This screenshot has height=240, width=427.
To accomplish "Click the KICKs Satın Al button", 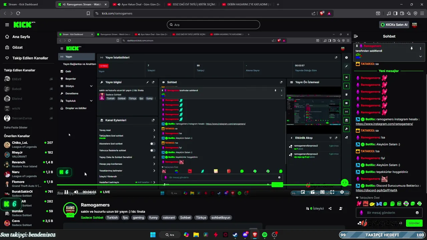I will [x=394, y=25].
